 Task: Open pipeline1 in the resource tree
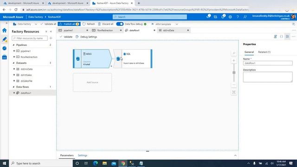coord(26,51)
